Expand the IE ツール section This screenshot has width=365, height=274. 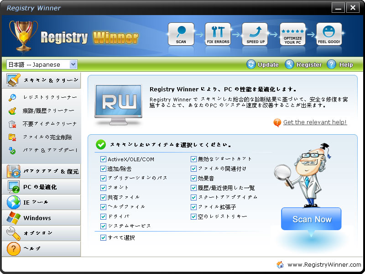point(42,202)
